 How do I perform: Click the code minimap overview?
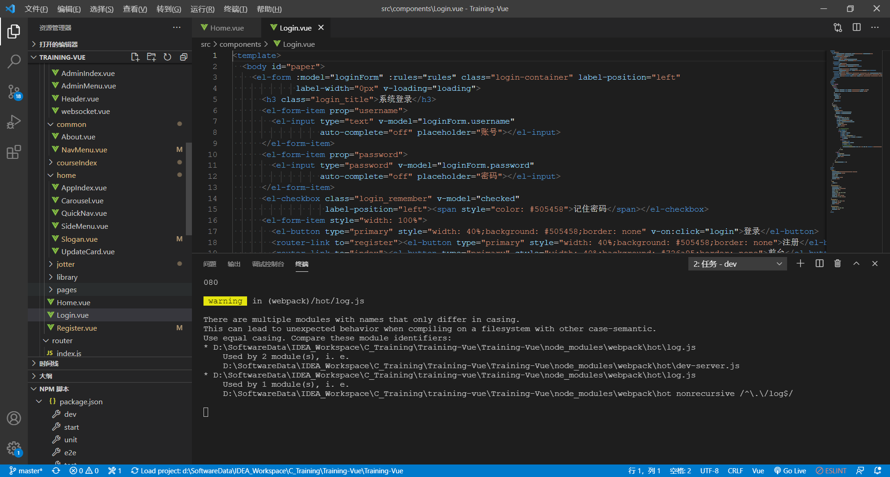click(854, 130)
